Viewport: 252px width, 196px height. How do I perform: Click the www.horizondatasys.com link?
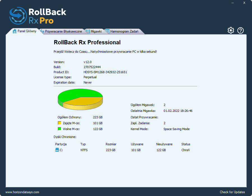[22, 192]
